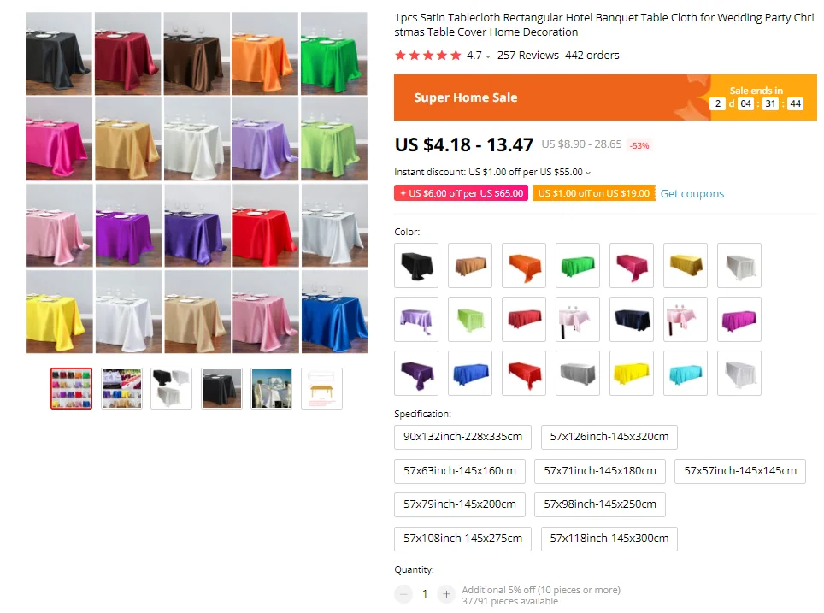This screenshot has height=613, width=824.
Task: Select 57x118inch-145x300cm specification
Action: [609, 539]
